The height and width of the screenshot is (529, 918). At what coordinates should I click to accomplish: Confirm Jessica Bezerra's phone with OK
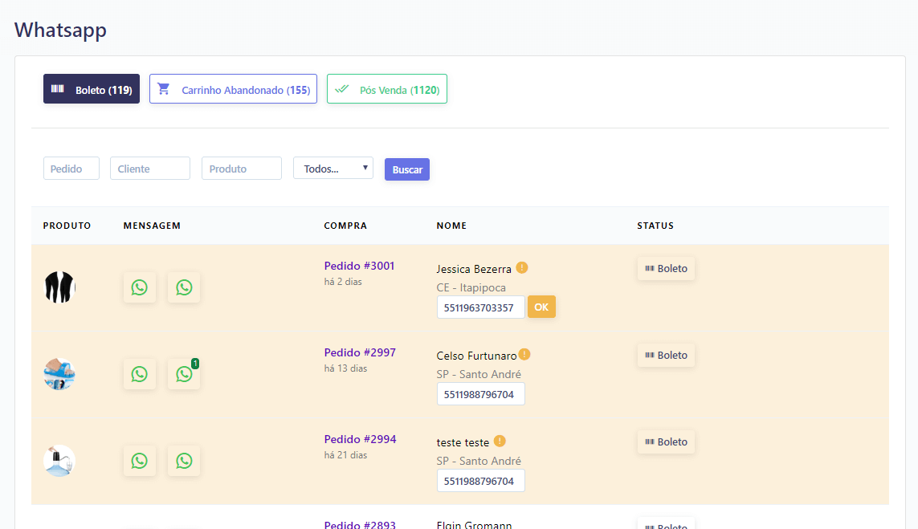point(541,307)
